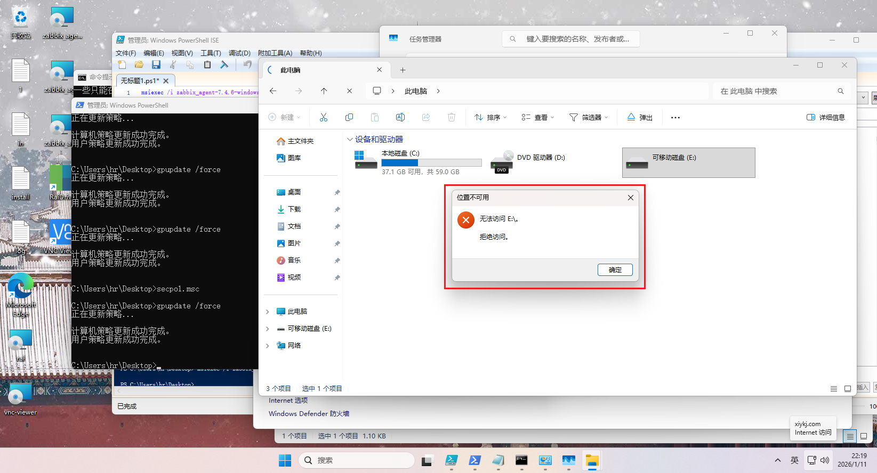Open 图片 in the navigation pane
This screenshot has height=473, width=877.
click(x=294, y=243)
